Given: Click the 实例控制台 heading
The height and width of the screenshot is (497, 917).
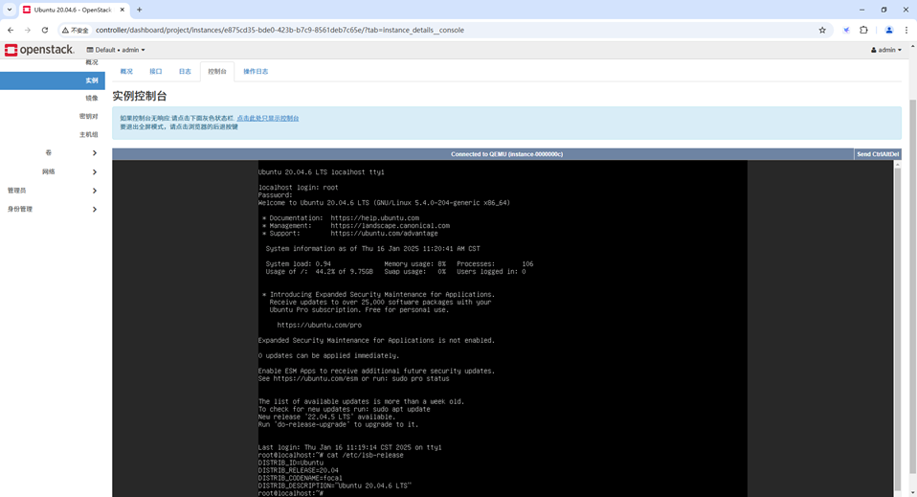Looking at the screenshot, I should click(140, 96).
